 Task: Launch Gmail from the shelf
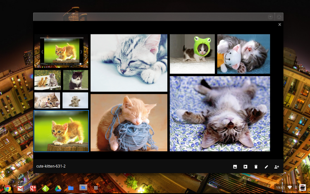20,188
